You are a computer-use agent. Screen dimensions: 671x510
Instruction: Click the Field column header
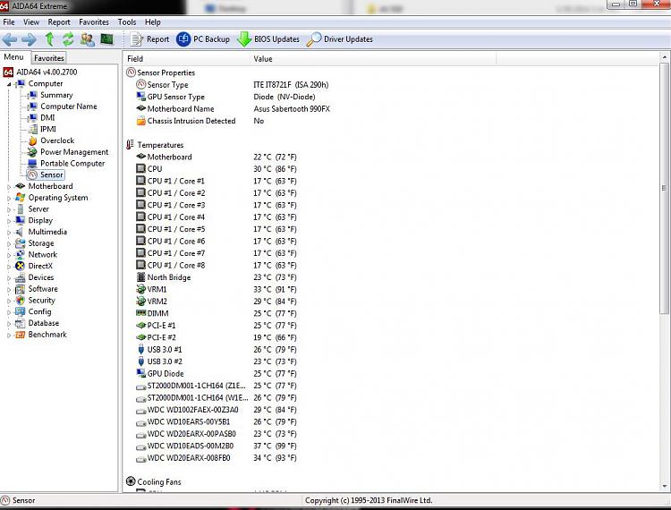[x=186, y=59]
